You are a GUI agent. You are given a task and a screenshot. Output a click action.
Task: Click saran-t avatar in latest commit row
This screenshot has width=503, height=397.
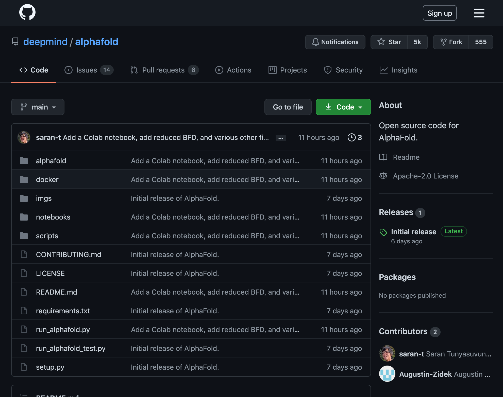click(24, 137)
